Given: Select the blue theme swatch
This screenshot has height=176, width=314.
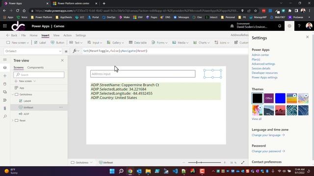Looking at the screenshot, I should click(x=280, y=98).
